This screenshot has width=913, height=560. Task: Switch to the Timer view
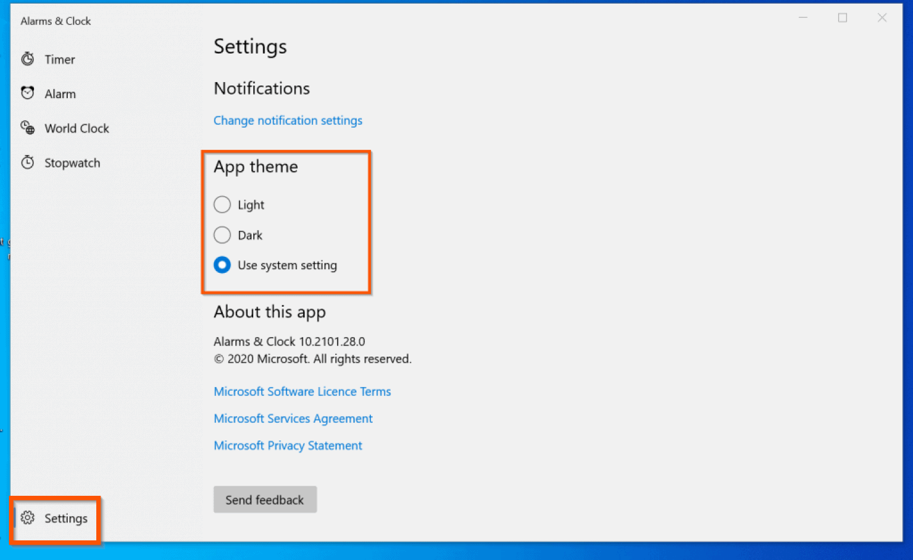[x=59, y=59]
